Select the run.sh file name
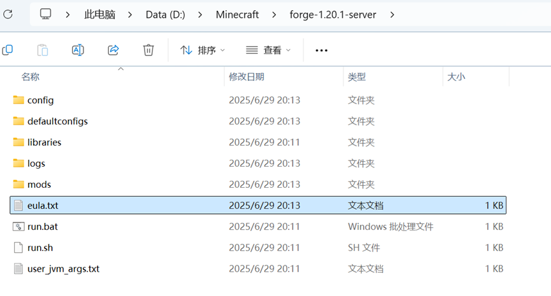The width and height of the screenshot is (551, 296). (40, 248)
